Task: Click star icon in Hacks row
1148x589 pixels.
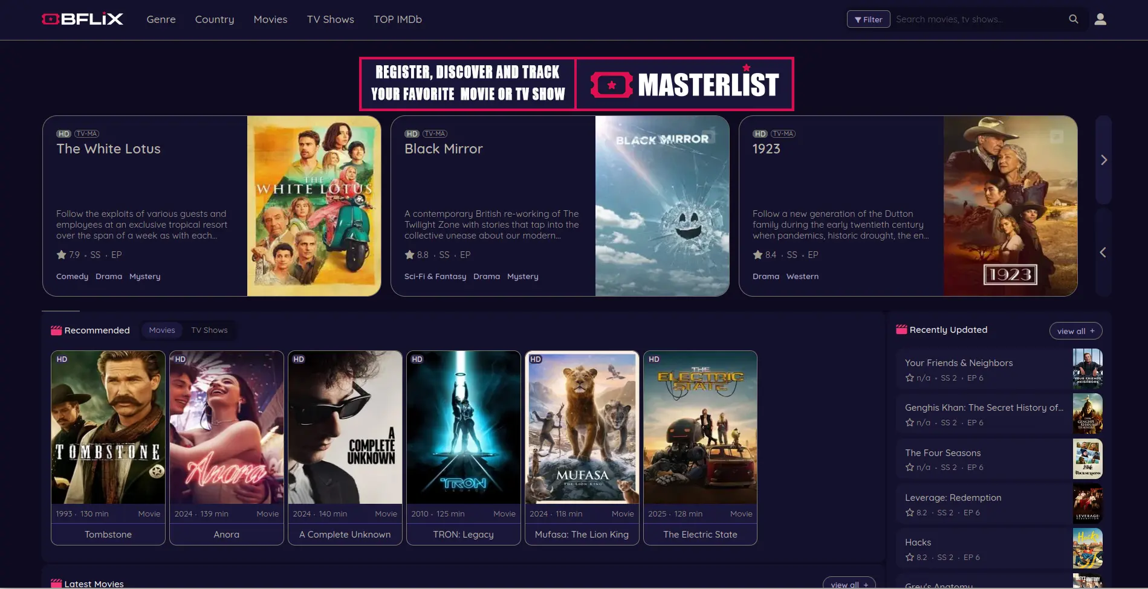Action: 909,558
